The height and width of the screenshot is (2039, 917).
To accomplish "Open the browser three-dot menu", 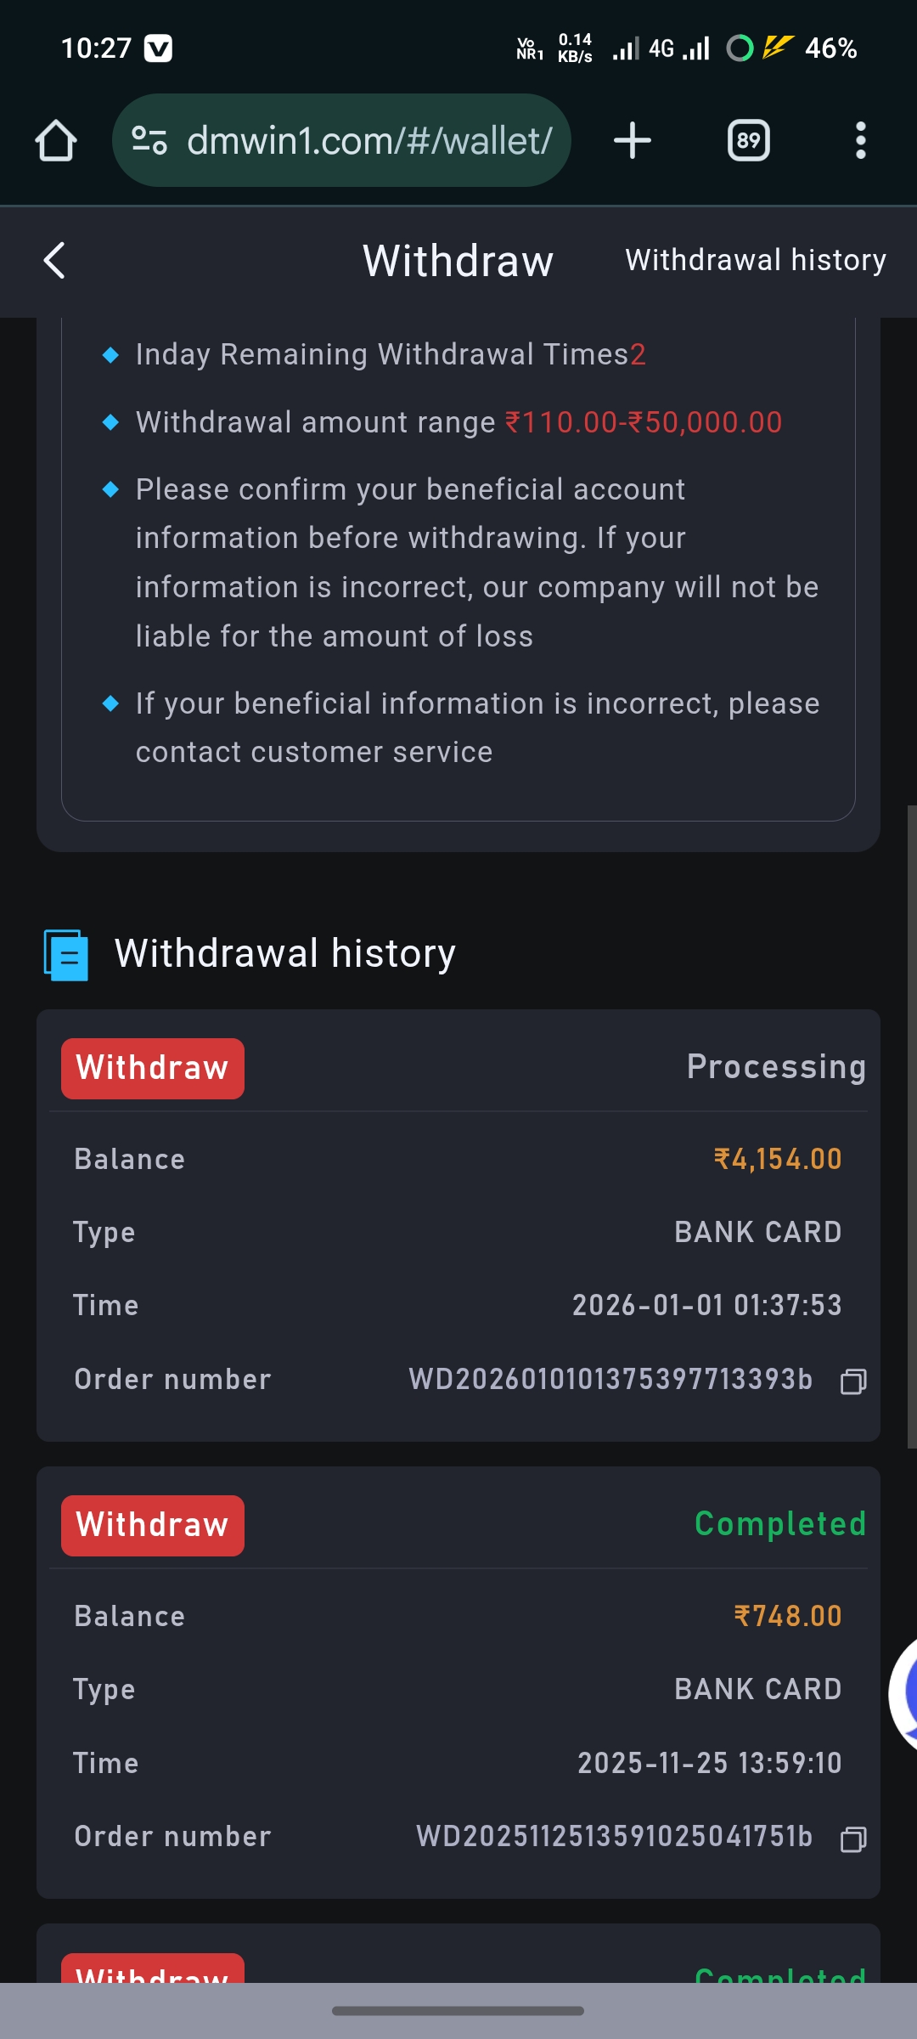I will 860,140.
